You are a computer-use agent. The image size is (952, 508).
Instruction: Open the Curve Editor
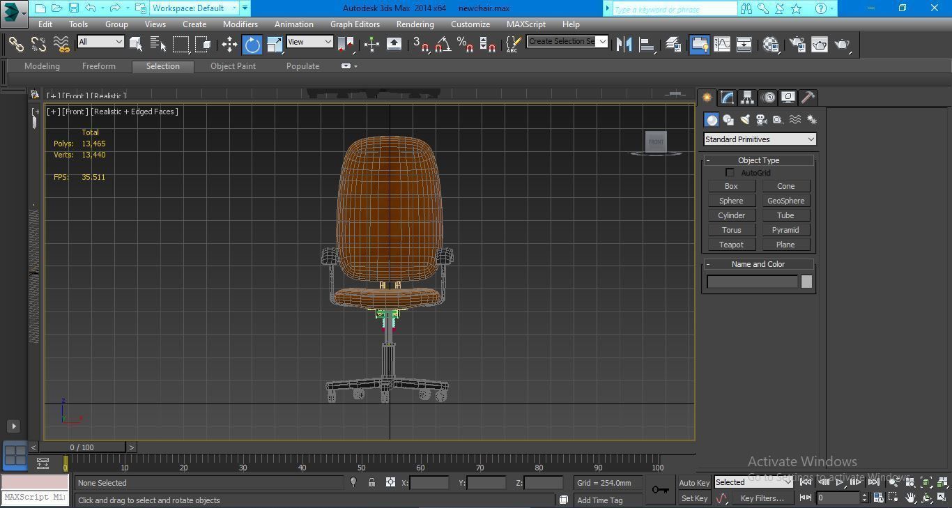(x=722, y=45)
